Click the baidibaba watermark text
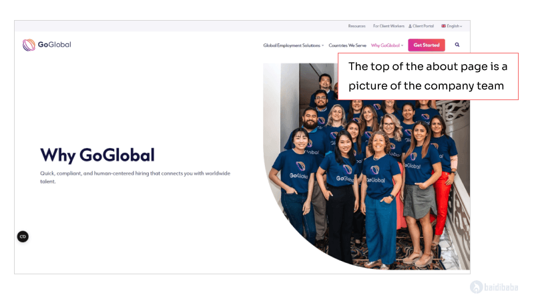The image size is (534, 303). [503, 288]
